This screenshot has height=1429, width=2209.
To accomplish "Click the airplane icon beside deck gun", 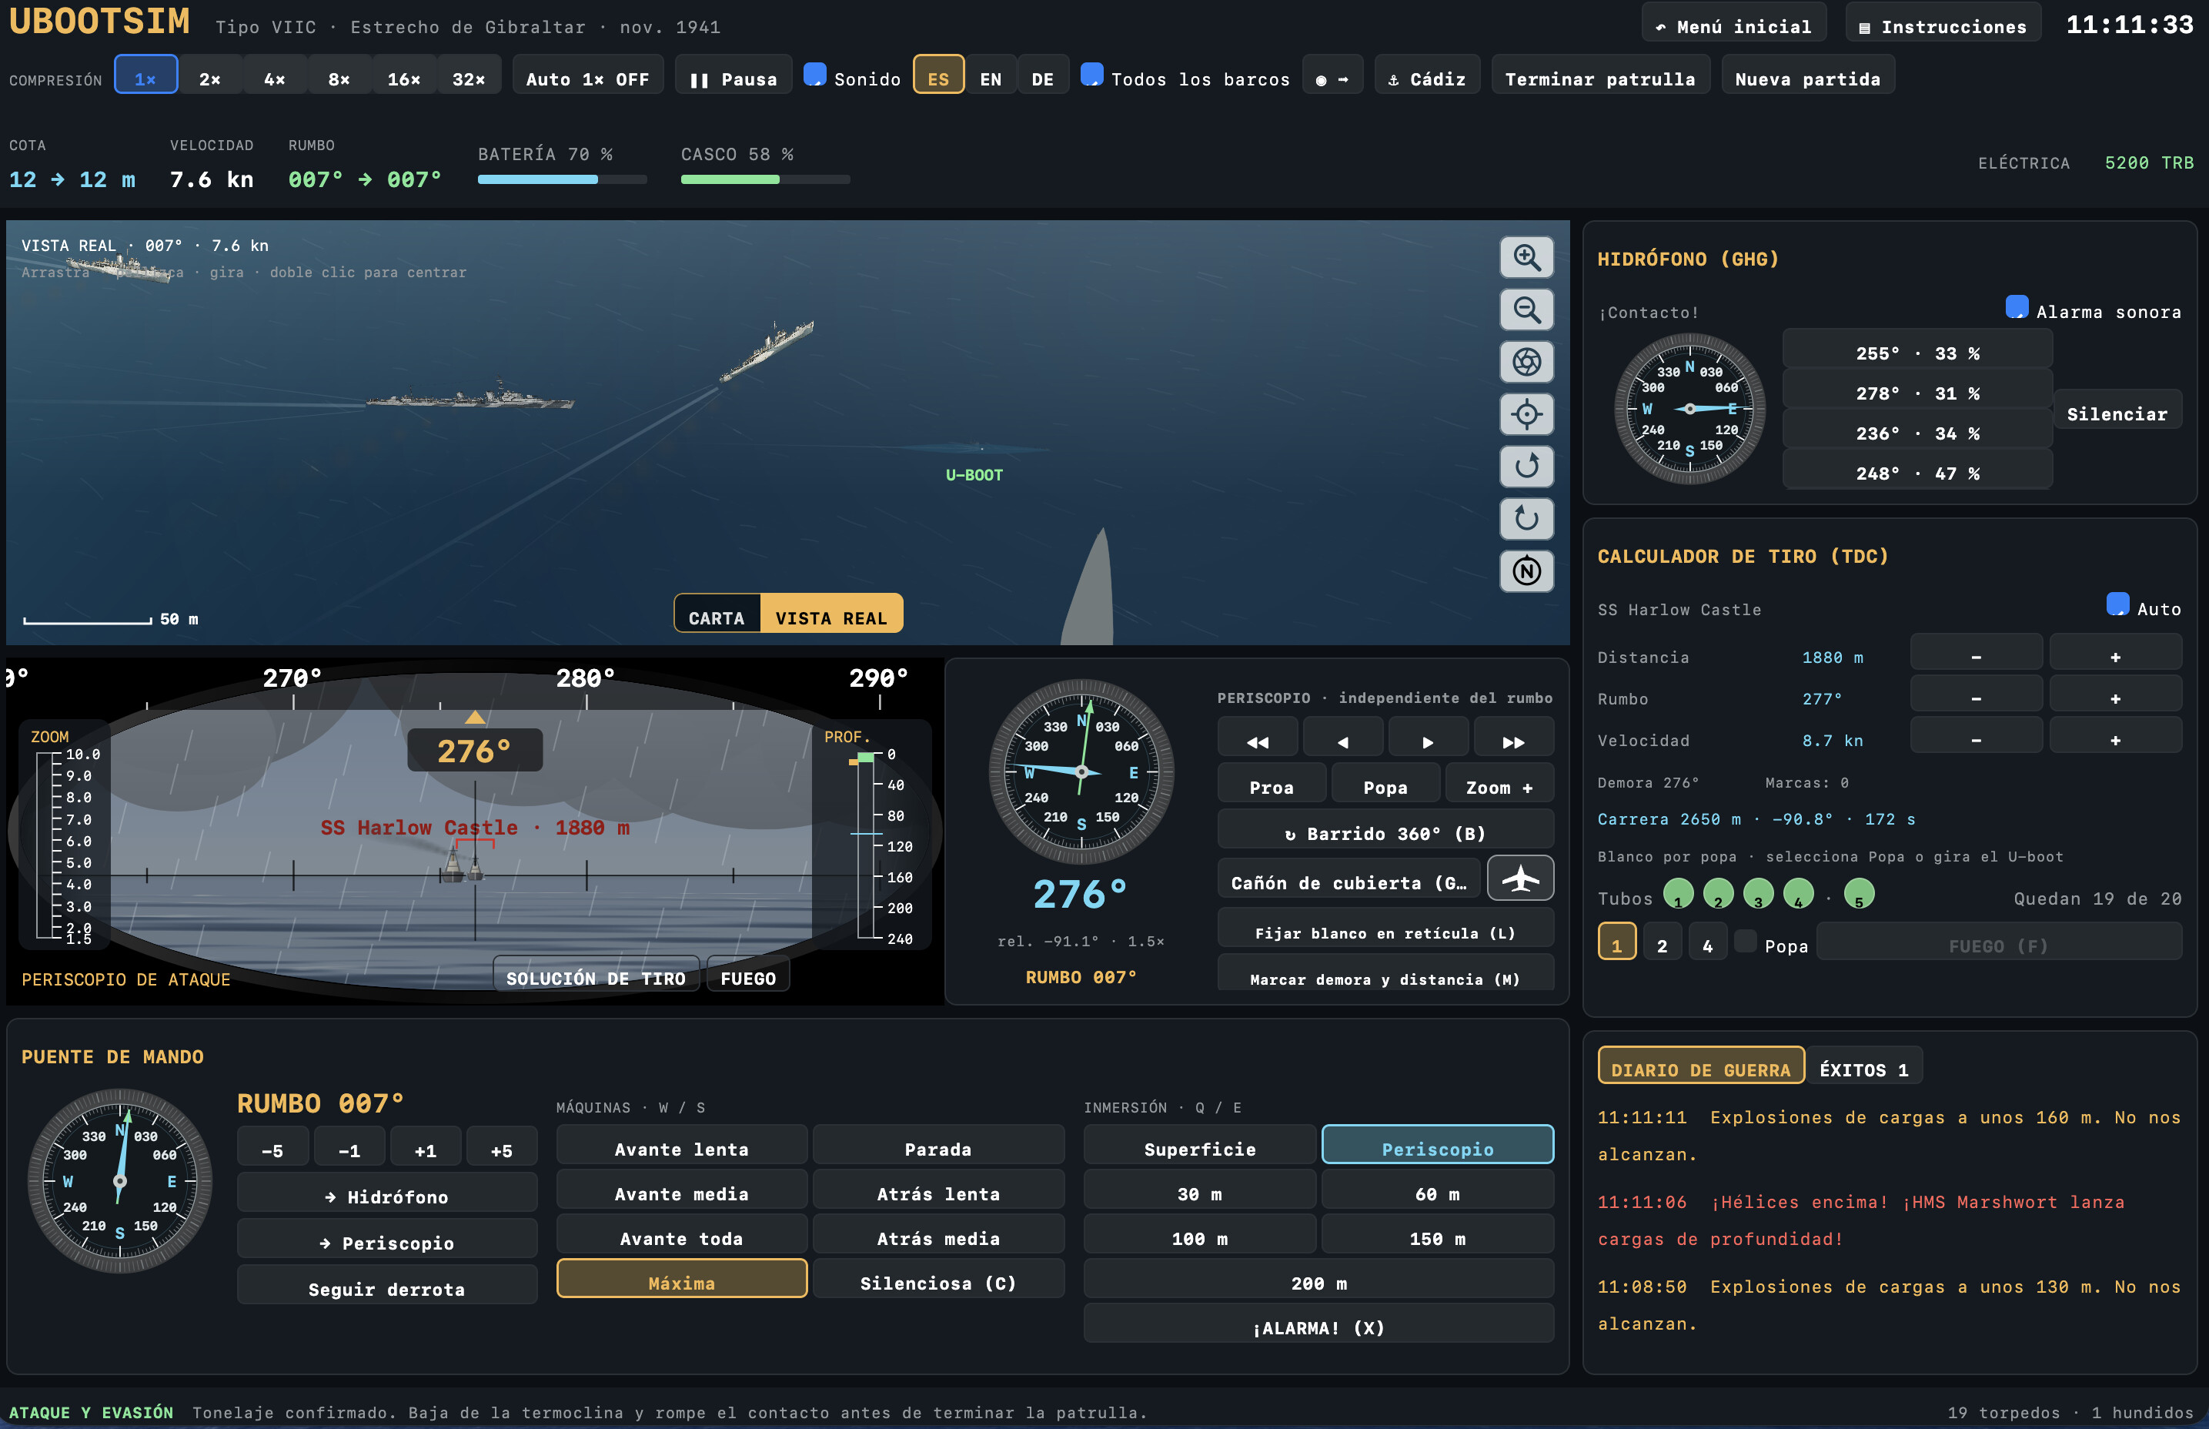I will 1520,878.
